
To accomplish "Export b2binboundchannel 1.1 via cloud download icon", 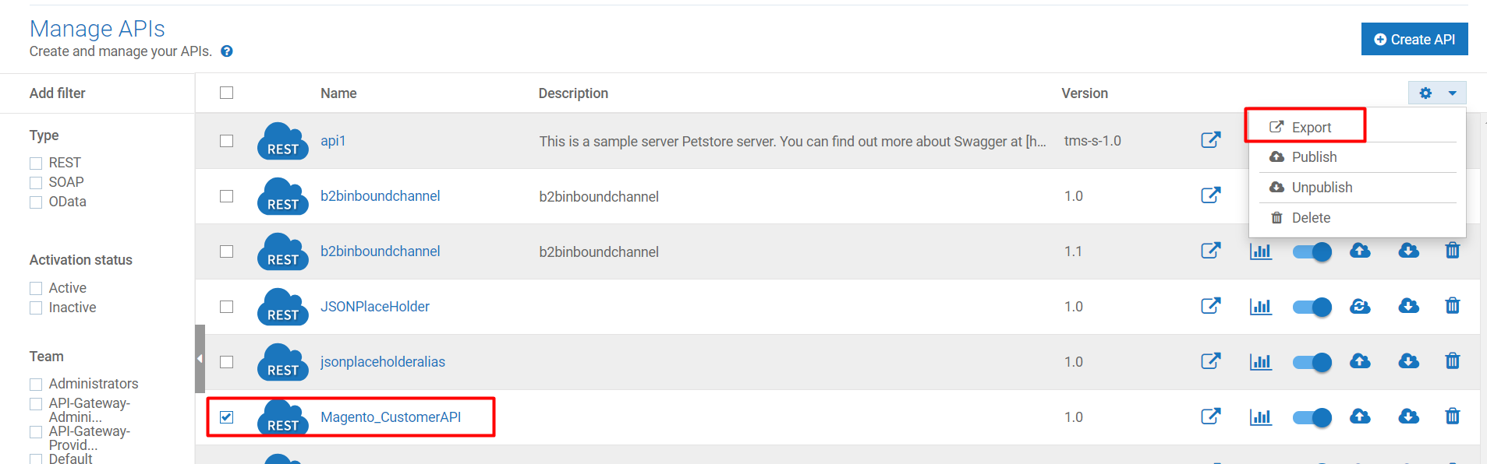I will point(1409,251).
